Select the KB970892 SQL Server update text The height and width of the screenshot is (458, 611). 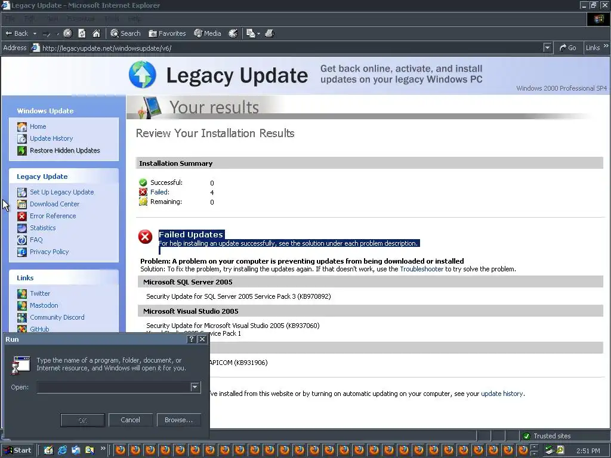point(239,296)
